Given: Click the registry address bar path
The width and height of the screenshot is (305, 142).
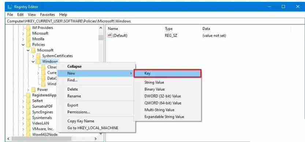Looking at the screenshot, I should [x=69, y=21].
